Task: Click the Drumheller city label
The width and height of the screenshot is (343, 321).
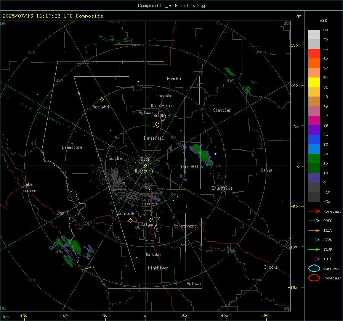Action: point(223,188)
